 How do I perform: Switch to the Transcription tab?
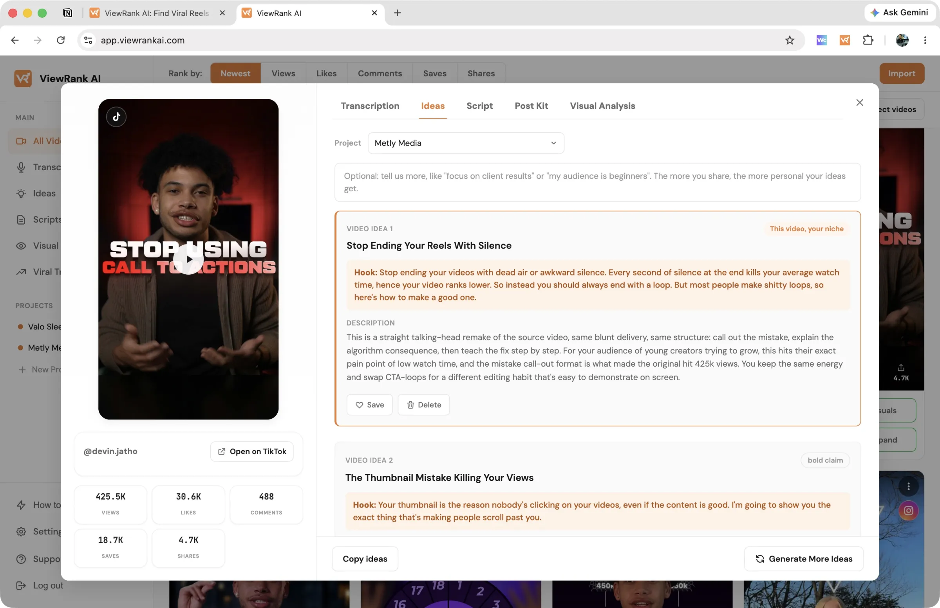click(x=370, y=106)
